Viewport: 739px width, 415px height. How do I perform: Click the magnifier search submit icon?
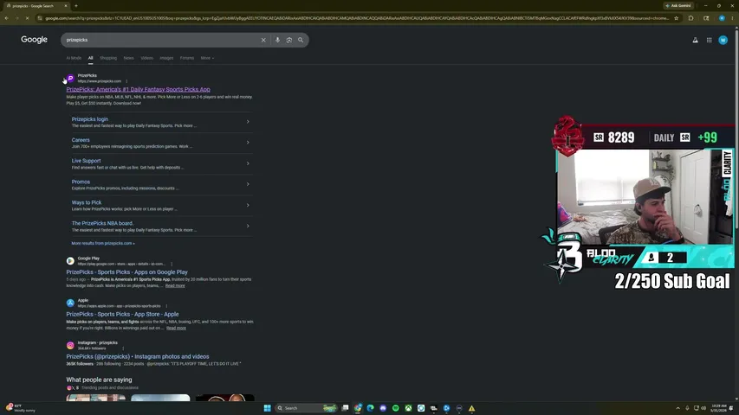tap(301, 40)
